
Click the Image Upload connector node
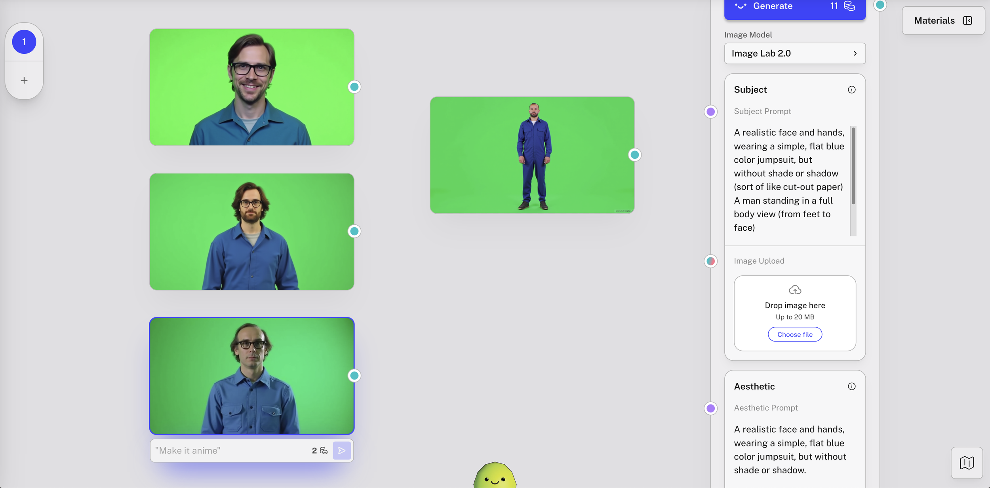(x=710, y=261)
